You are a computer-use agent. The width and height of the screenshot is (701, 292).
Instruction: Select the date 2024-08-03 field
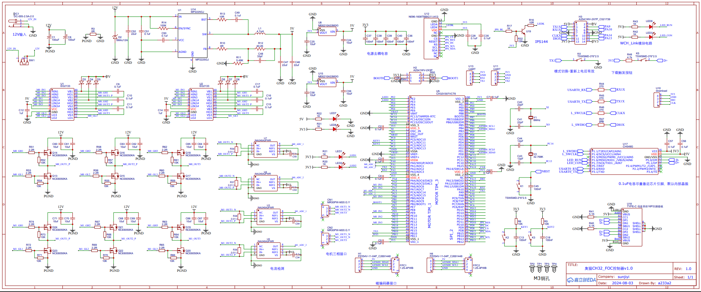tap(622, 283)
